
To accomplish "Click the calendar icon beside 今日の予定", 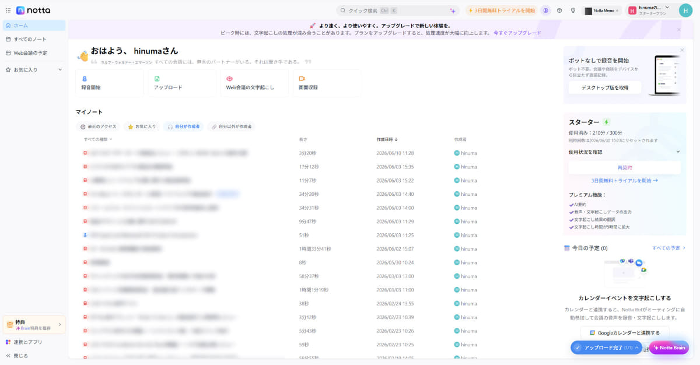I will tap(567, 248).
